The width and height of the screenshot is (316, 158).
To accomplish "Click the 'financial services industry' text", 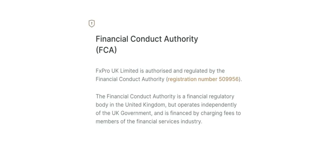I will click(169, 121).
